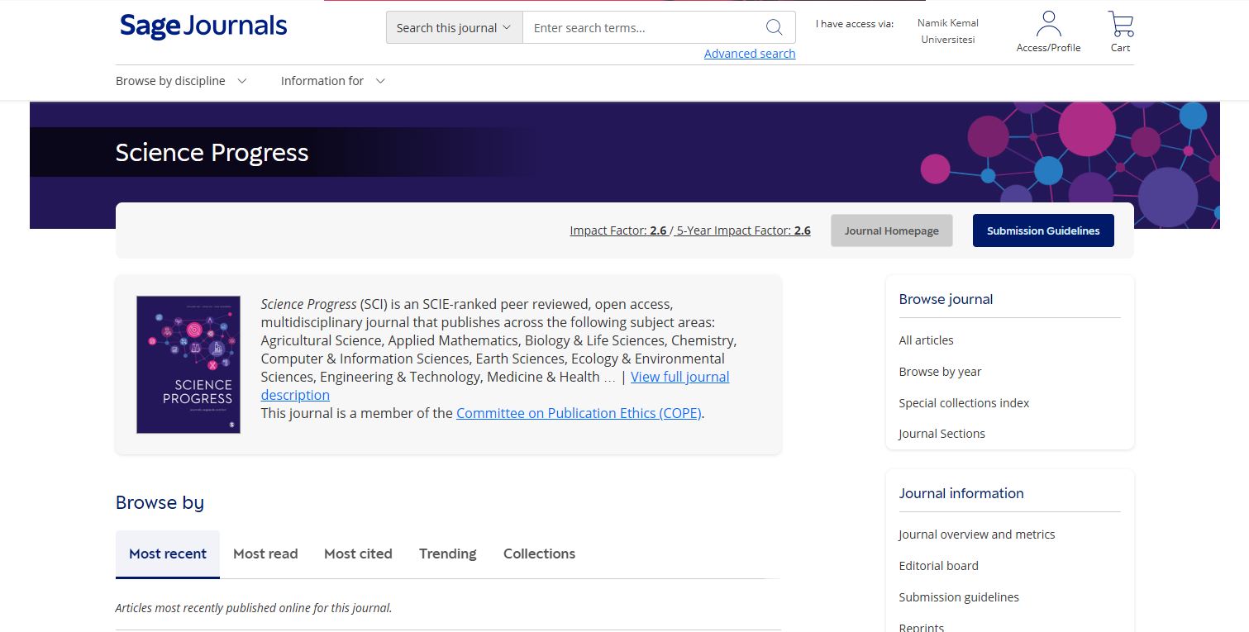Switch to the Trending tab
The width and height of the screenshot is (1249, 632).
(x=448, y=554)
